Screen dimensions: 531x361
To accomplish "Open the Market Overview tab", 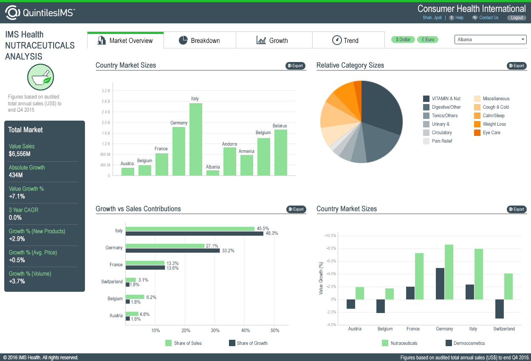I will (x=125, y=40).
